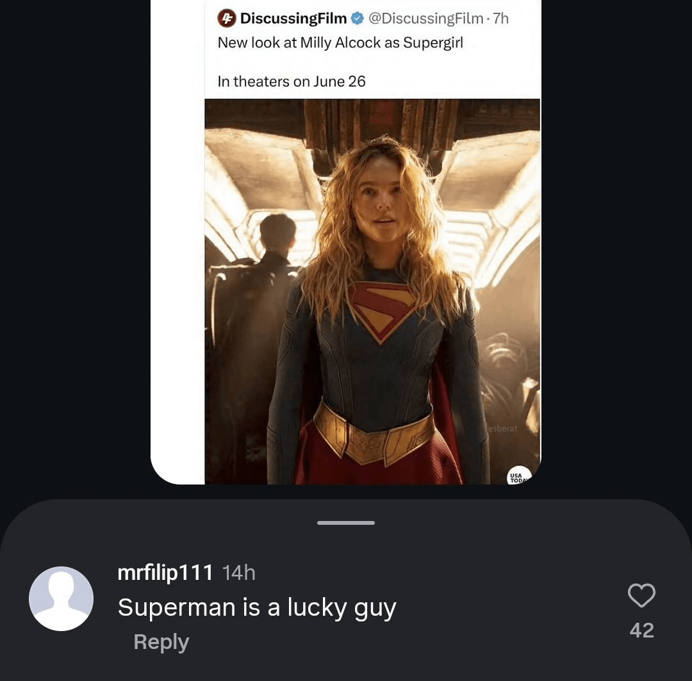Click the gold belt in the photo
The image size is (692, 681).
point(374,435)
